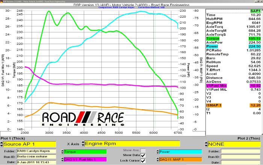Click the Run ID field showing Borla-cosw-notune
263x165 pixels.
tap(36, 156)
